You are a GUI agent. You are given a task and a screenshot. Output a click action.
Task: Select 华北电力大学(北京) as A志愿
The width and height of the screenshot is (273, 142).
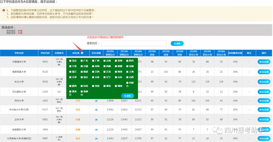tap(264, 110)
